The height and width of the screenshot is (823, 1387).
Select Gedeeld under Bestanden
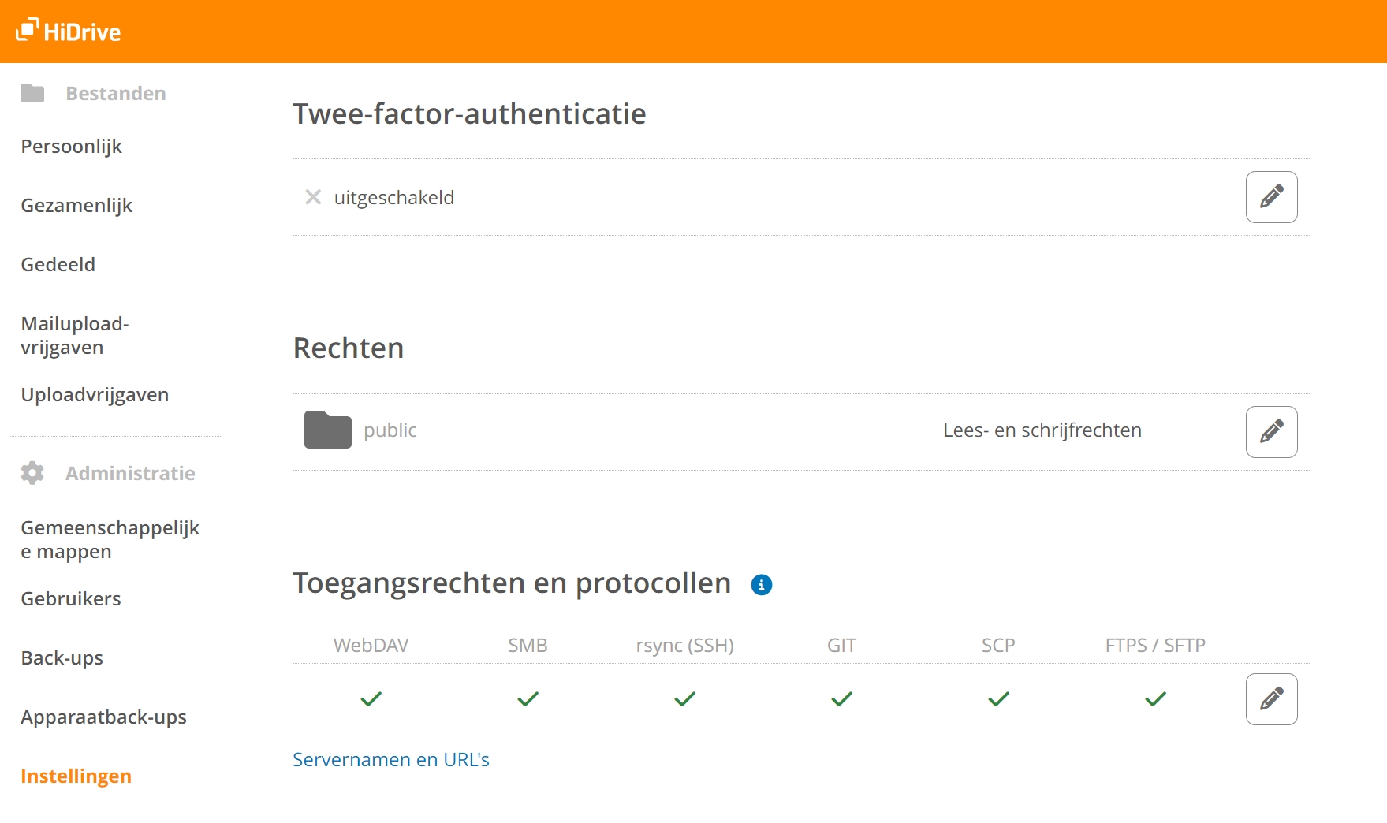(57, 264)
